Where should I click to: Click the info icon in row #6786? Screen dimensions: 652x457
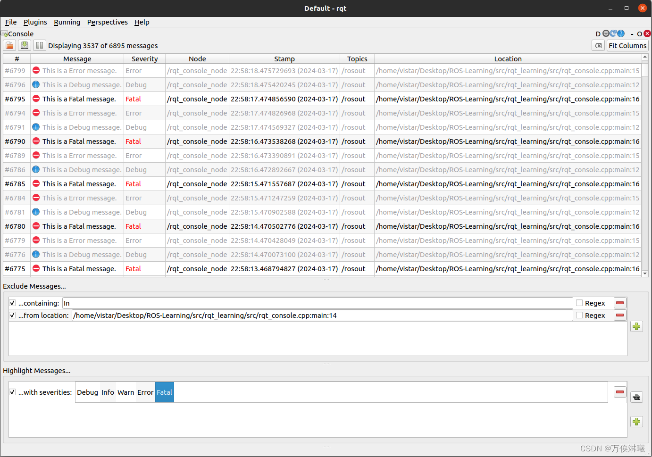click(36, 169)
